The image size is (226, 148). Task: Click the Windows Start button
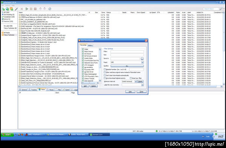(x=7, y=134)
